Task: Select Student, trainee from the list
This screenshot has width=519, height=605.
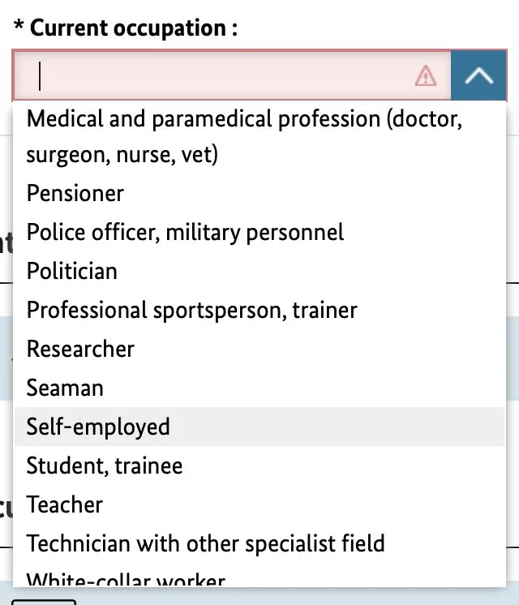Action: point(105,466)
